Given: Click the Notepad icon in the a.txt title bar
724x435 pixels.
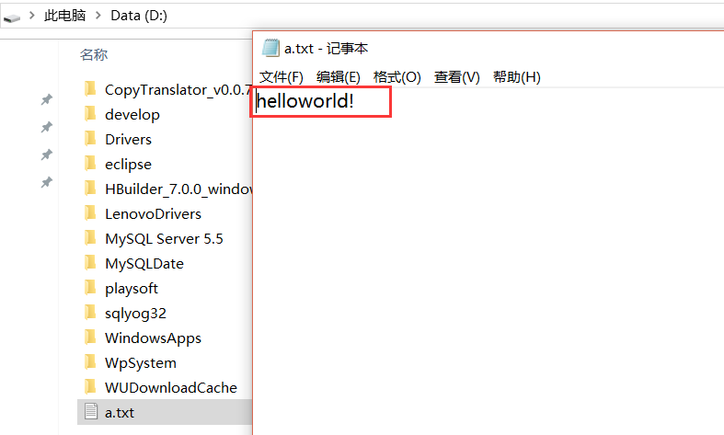Looking at the screenshot, I should [x=270, y=49].
